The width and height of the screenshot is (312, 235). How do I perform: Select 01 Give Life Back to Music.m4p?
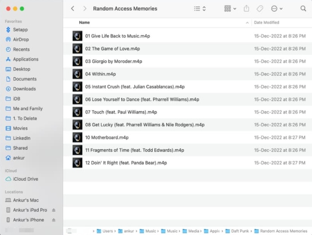click(x=188, y=36)
